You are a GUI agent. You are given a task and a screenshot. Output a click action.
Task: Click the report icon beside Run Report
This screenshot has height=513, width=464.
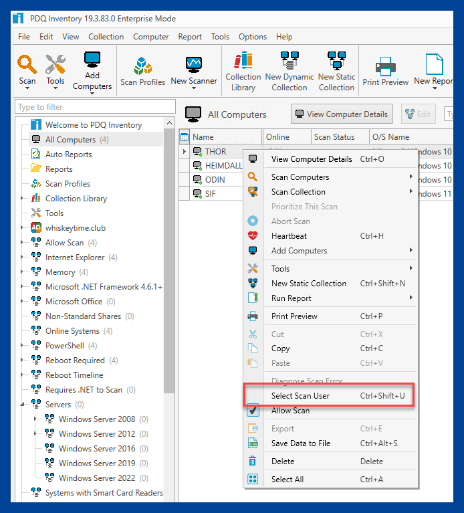click(253, 298)
